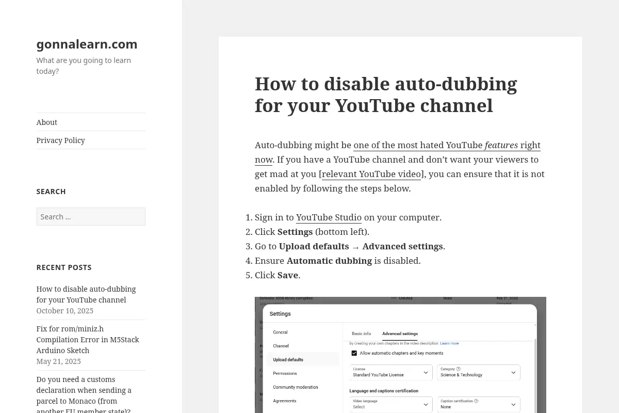Click the 'Click Save' step text

(x=278, y=275)
